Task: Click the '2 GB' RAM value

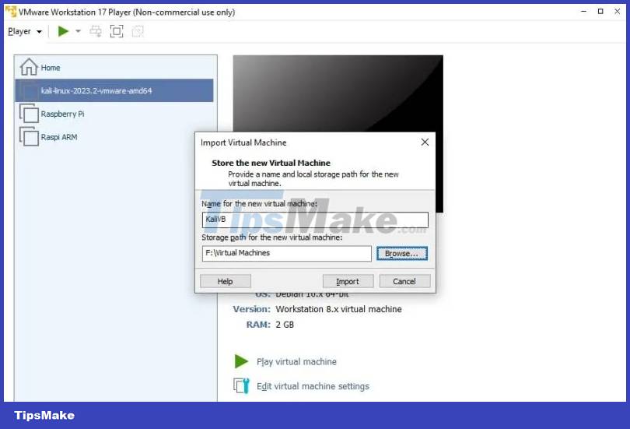Action: [285, 325]
